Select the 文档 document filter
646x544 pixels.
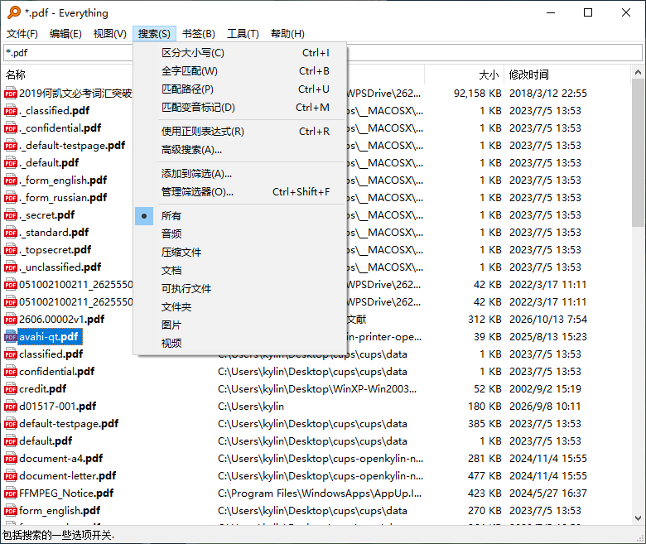pyautogui.click(x=240, y=271)
